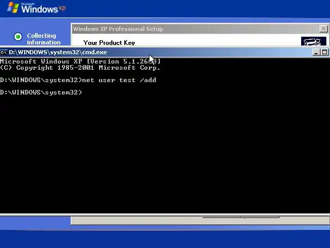
Task: Click the Windows XP logo
Action: point(36,8)
